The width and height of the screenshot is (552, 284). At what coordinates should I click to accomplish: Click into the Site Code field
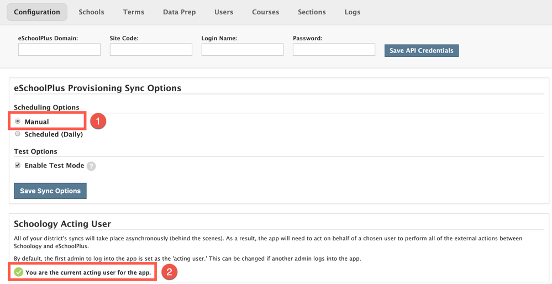coord(151,50)
